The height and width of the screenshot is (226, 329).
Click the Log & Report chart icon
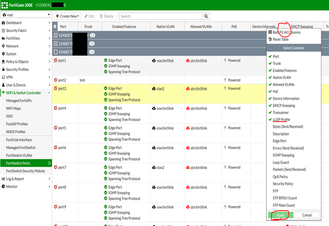point(3,179)
